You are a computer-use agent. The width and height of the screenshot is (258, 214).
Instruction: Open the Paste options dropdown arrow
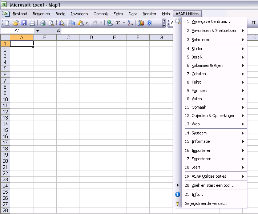click(x=87, y=23)
